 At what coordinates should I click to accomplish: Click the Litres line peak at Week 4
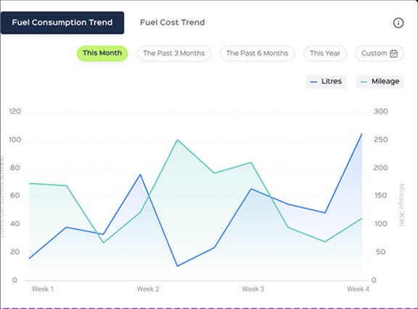point(361,133)
